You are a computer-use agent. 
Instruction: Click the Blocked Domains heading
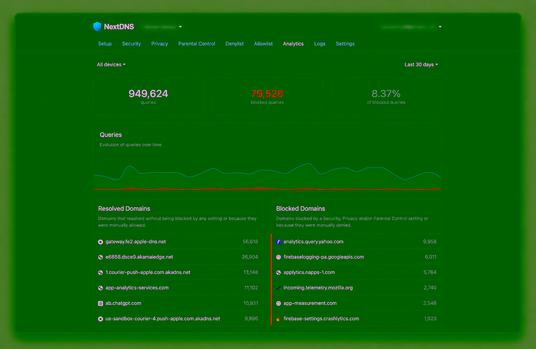[x=301, y=209]
